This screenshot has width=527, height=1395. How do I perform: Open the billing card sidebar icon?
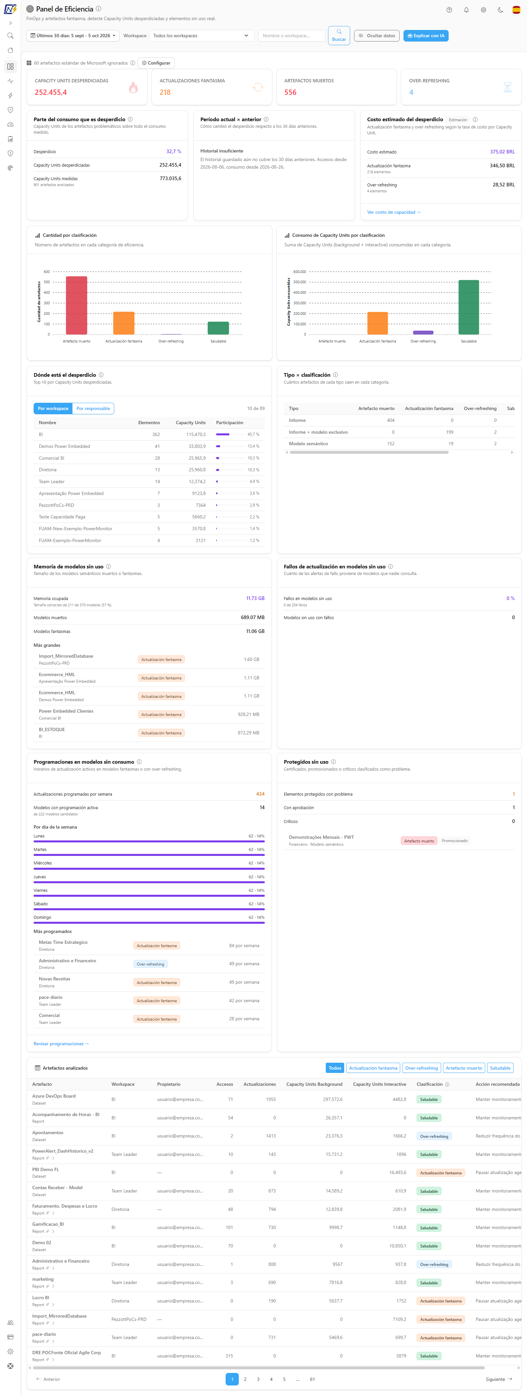10,1337
